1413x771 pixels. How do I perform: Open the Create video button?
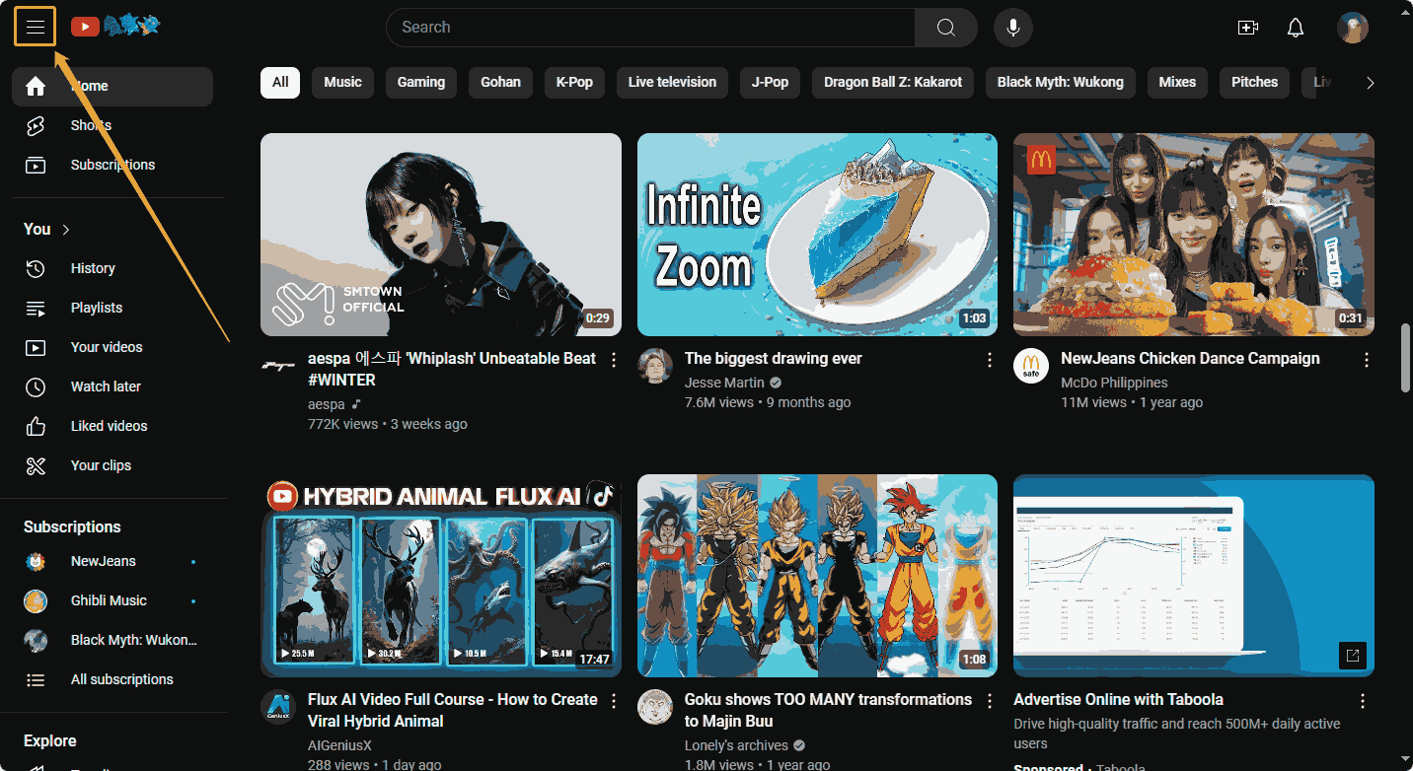(x=1248, y=28)
